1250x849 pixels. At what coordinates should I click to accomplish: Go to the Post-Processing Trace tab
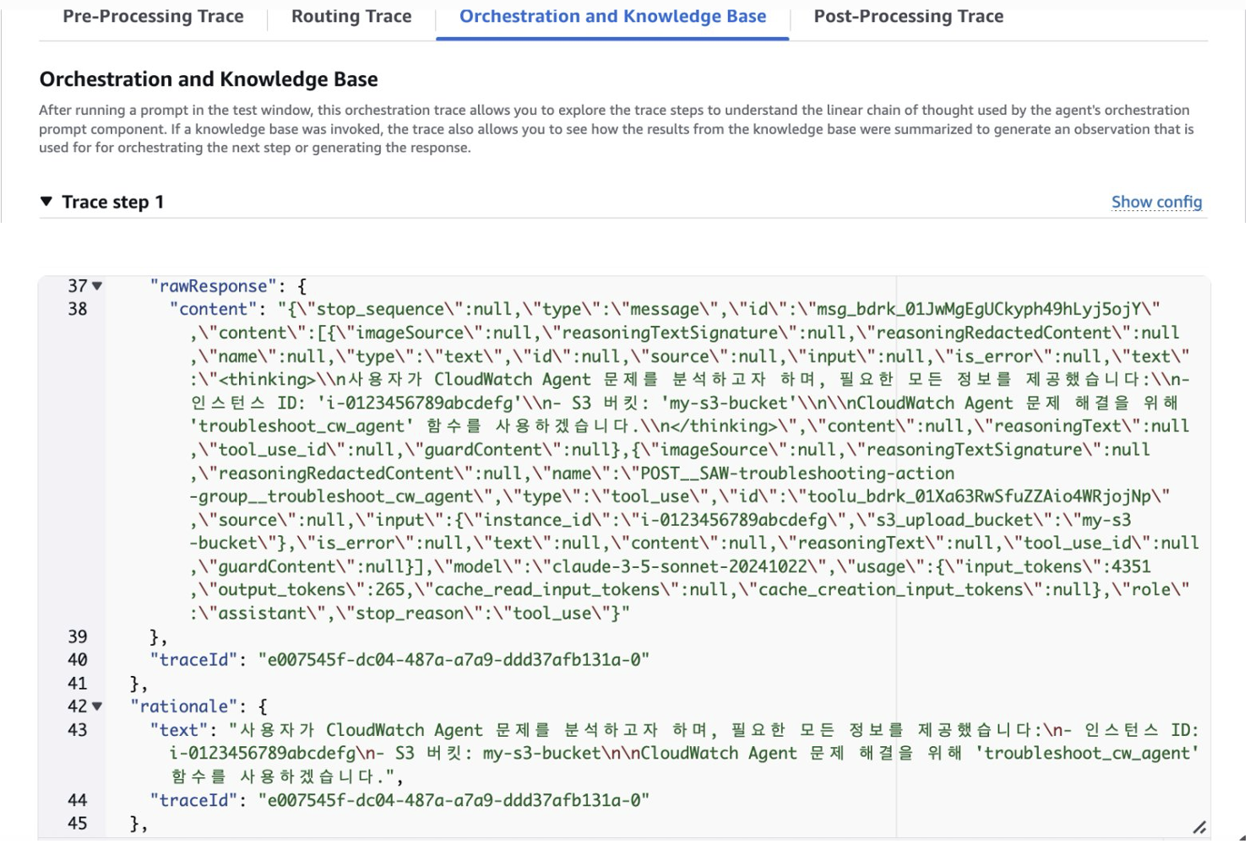(908, 16)
